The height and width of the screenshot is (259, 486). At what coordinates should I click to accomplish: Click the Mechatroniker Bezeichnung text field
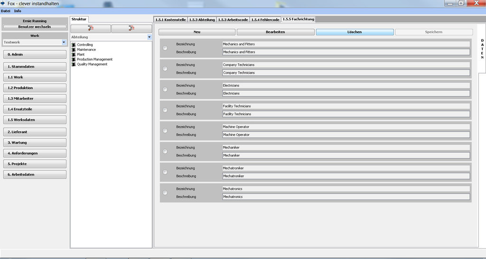click(x=346, y=168)
